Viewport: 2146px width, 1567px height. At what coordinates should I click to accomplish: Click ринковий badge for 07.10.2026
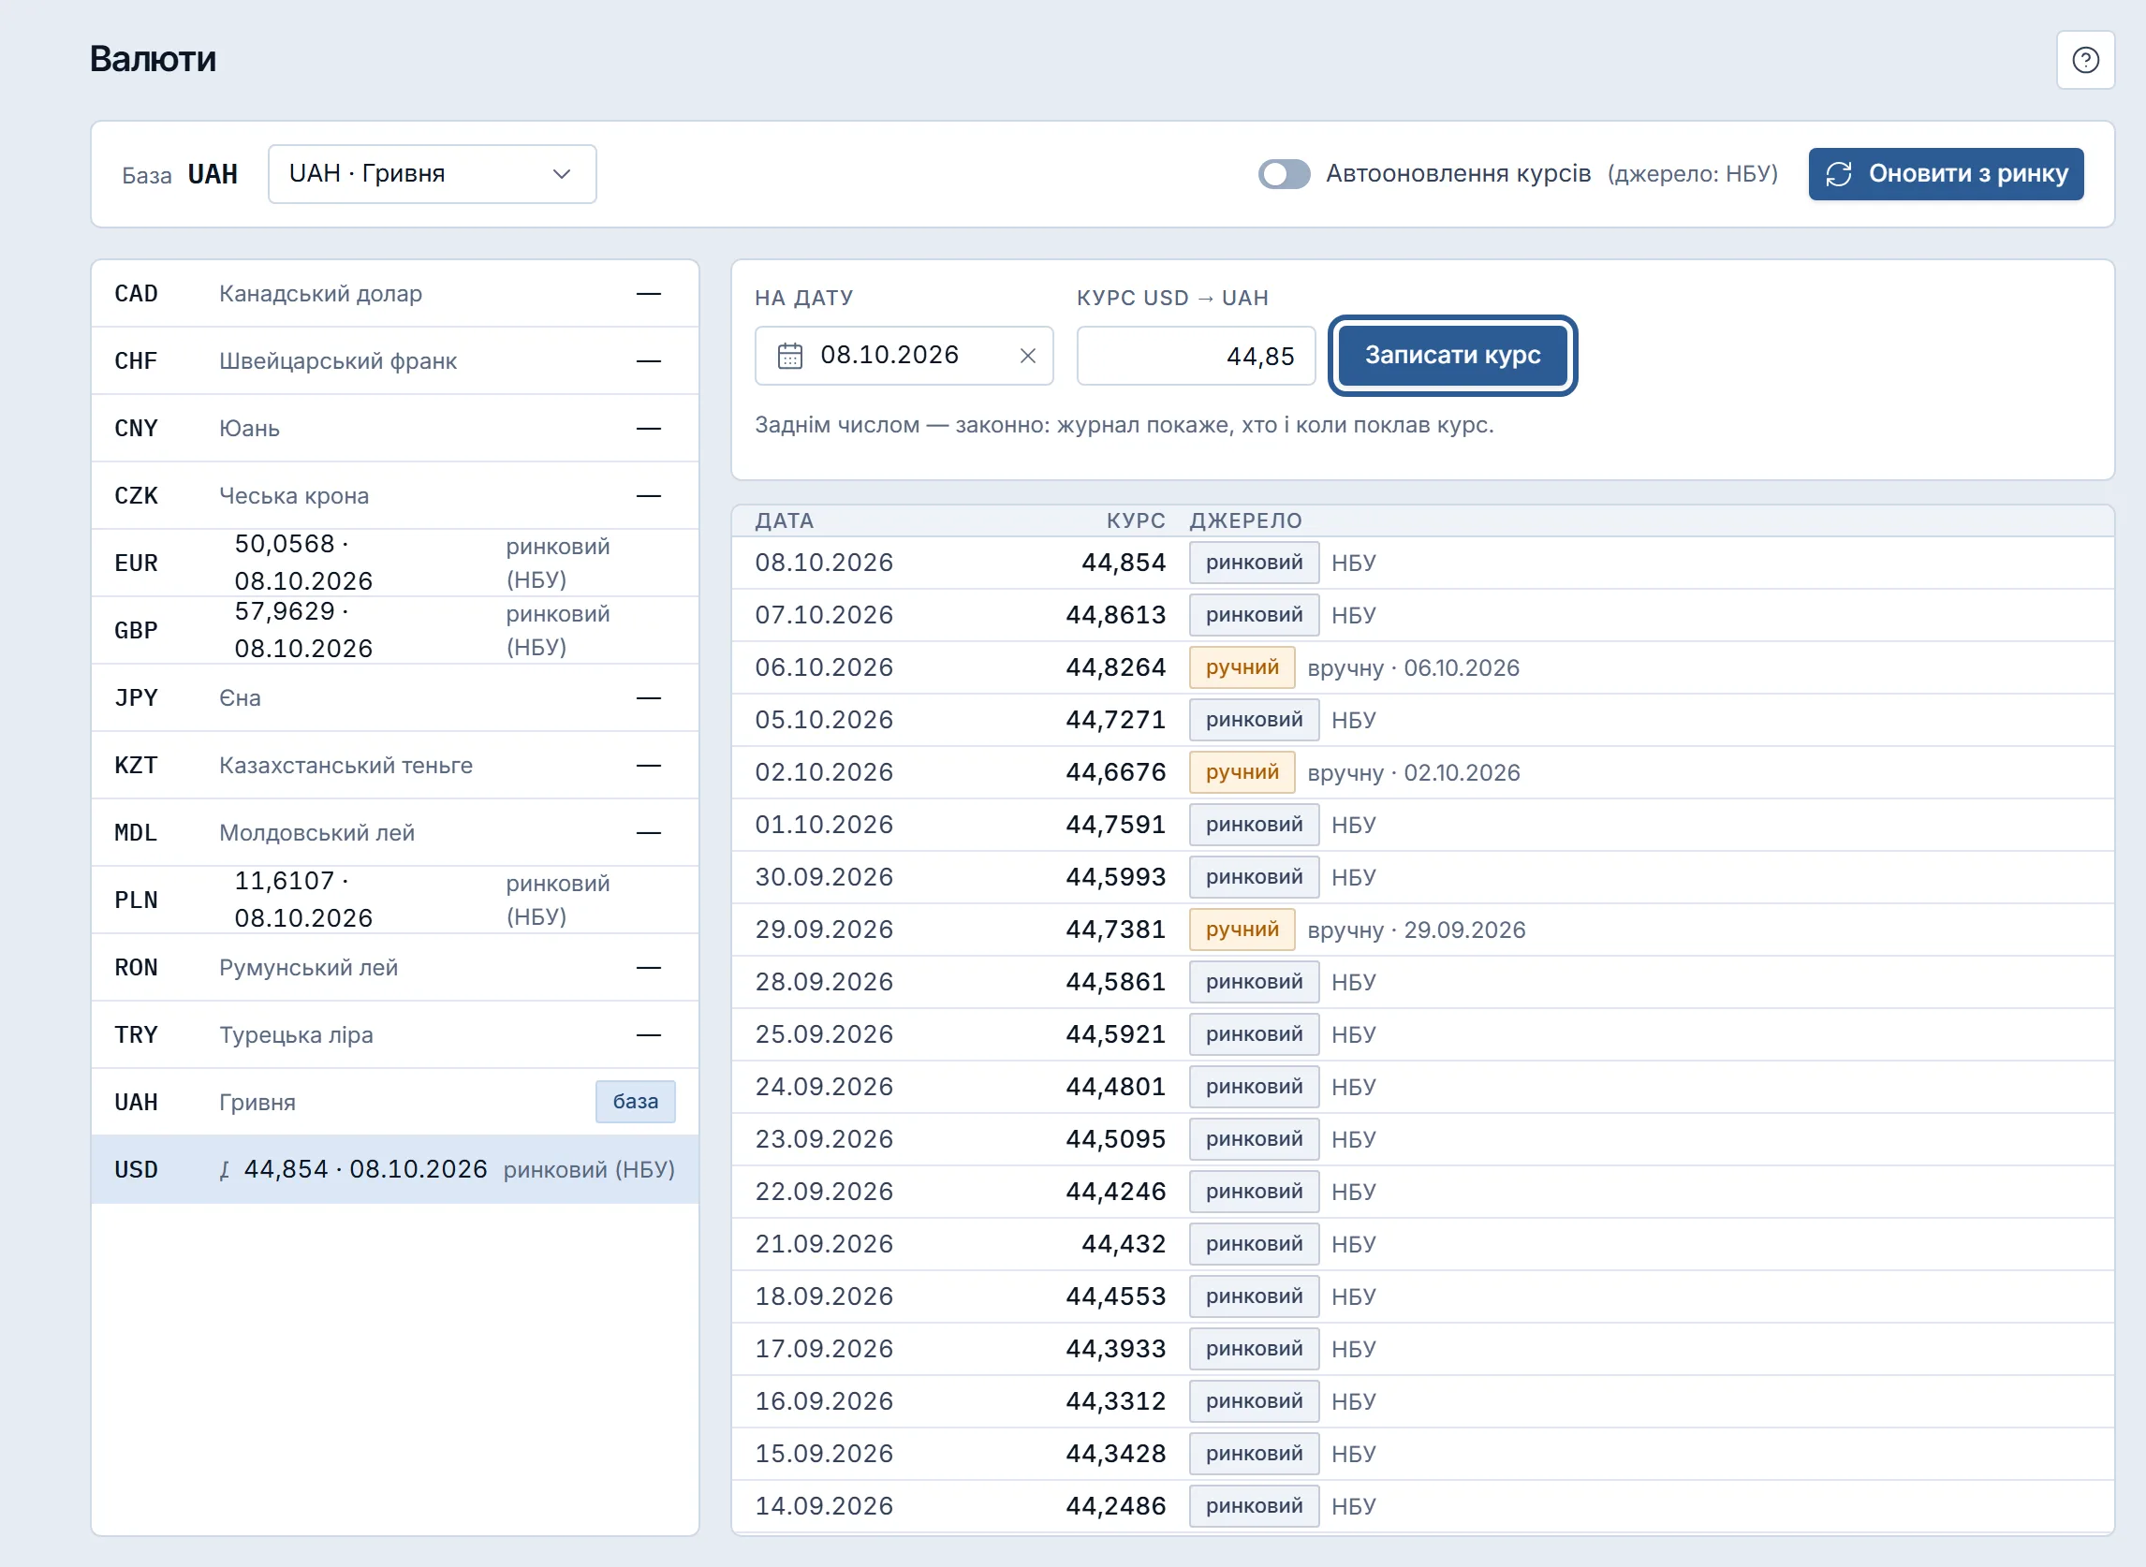(1254, 615)
